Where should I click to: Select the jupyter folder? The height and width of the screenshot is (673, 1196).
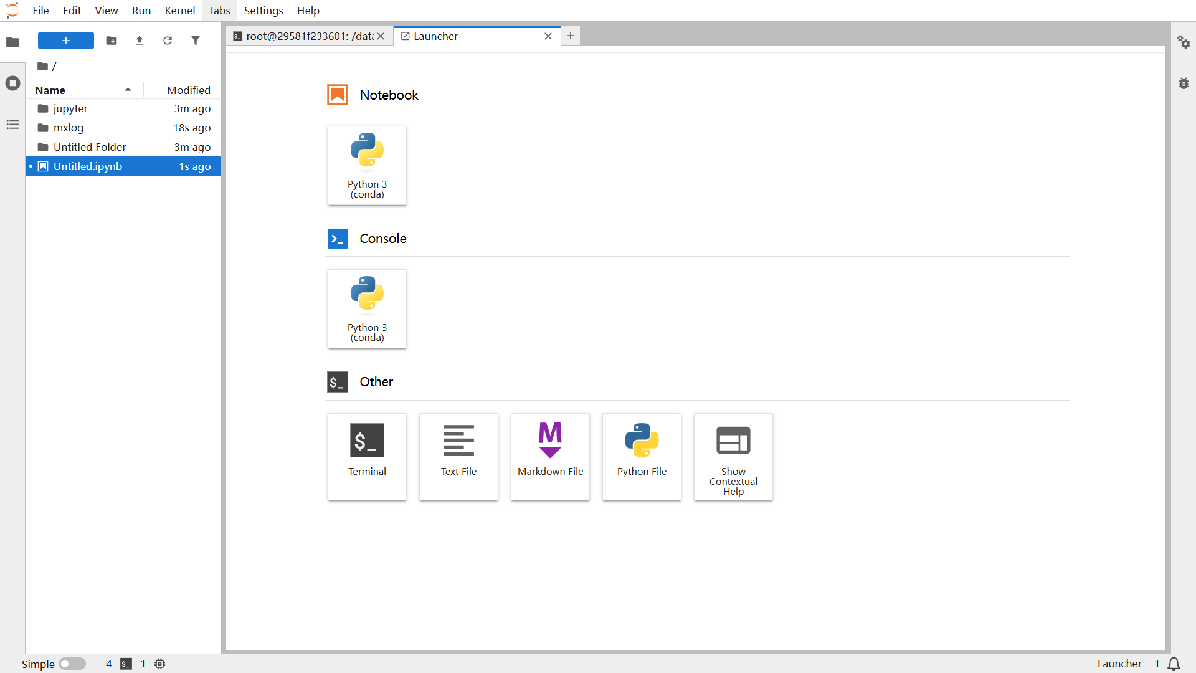[x=123, y=108]
